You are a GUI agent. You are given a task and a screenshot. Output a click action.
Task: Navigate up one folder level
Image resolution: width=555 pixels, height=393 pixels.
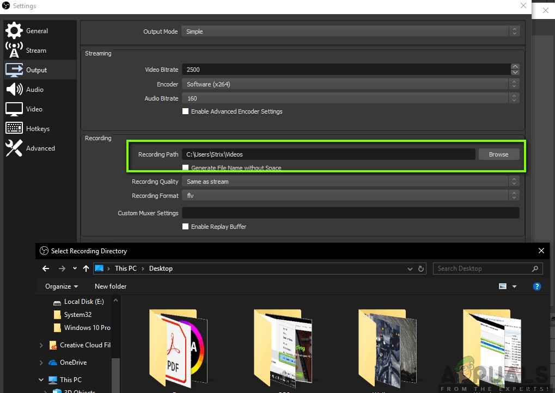tap(86, 269)
